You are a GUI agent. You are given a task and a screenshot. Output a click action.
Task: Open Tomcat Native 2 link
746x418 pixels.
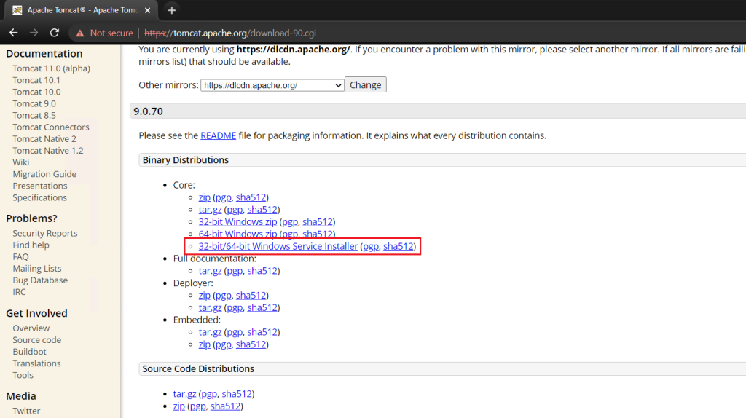(x=44, y=139)
